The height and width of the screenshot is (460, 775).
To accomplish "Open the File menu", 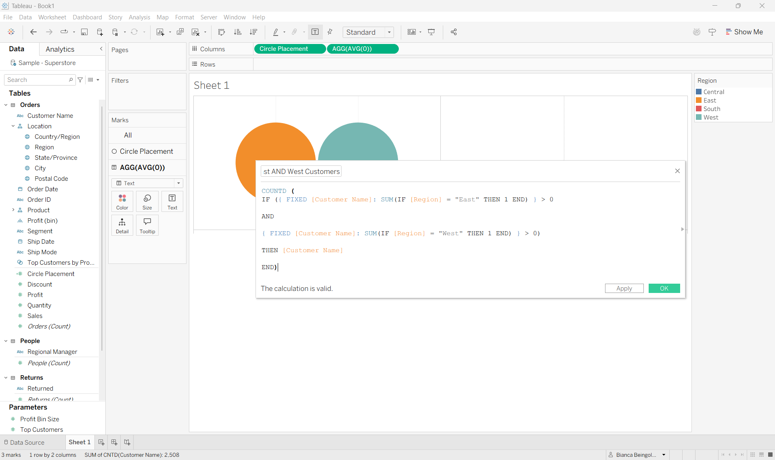I will click(x=8, y=17).
